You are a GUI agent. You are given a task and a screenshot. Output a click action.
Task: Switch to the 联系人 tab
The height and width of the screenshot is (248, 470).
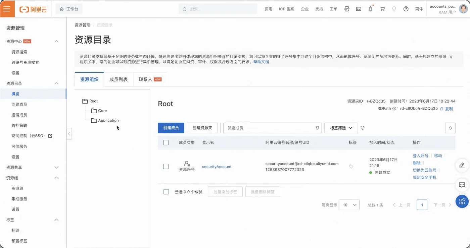point(150,79)
